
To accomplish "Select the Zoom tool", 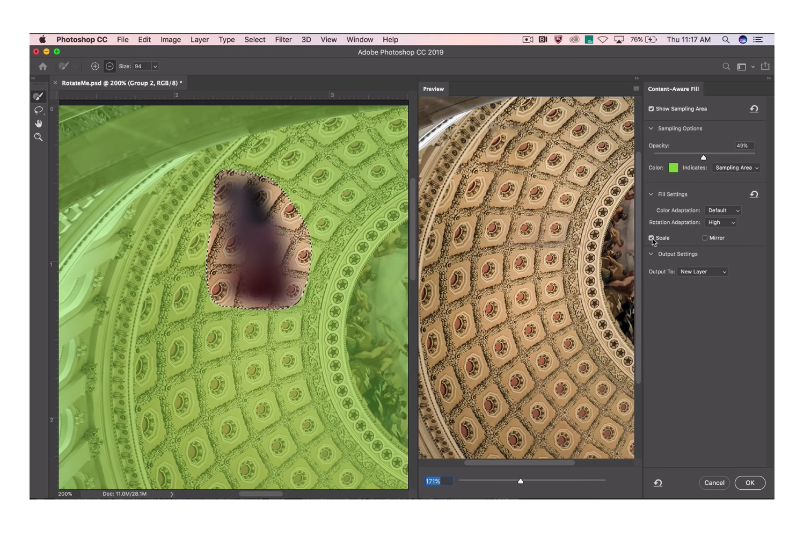I will click(x=38, y=137).
